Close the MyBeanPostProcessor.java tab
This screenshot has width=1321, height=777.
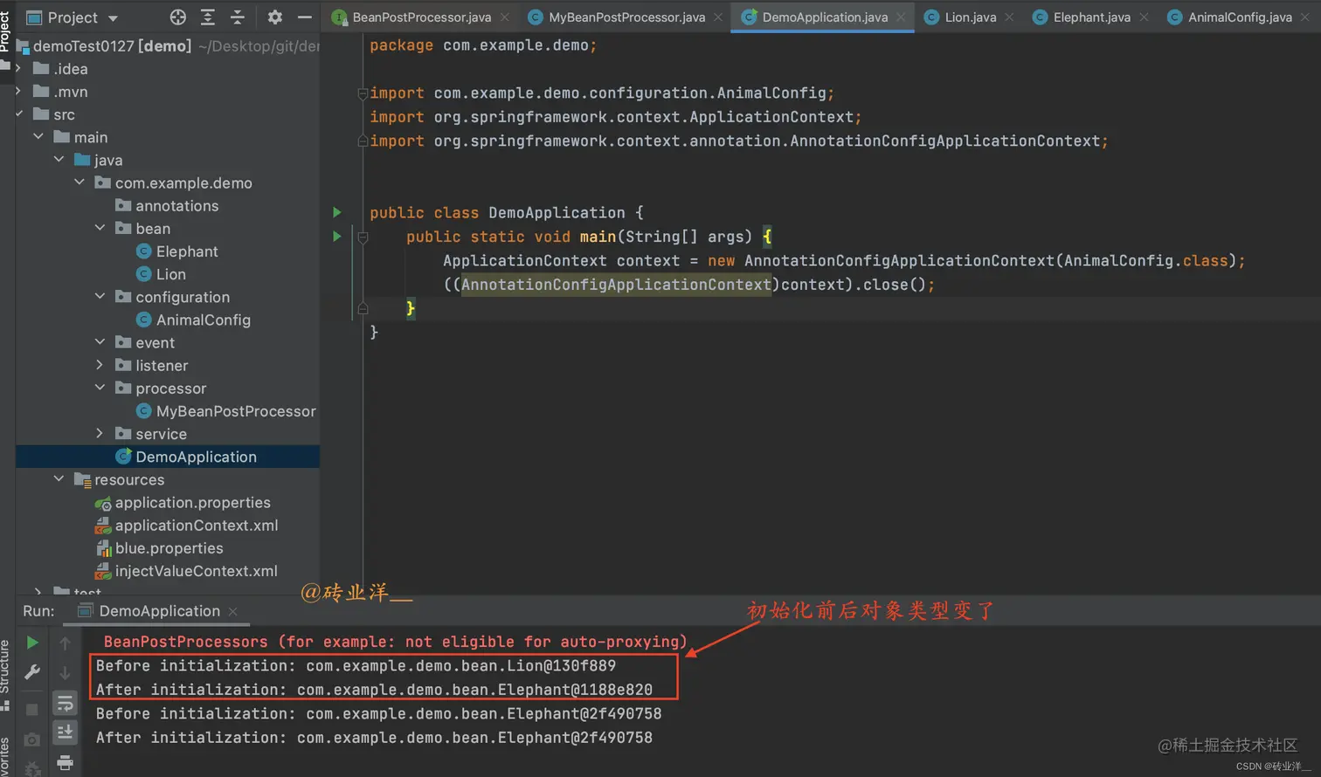pyautogui.click(x=718, y=17)
